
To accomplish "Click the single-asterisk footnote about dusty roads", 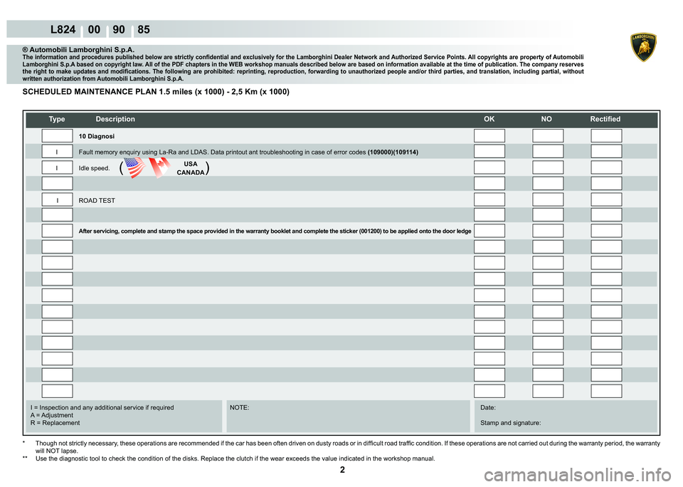I will [342, 447].
